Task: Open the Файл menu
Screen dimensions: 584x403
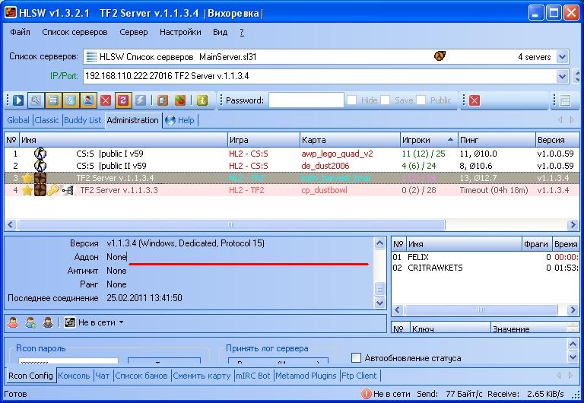Action: 20,32
